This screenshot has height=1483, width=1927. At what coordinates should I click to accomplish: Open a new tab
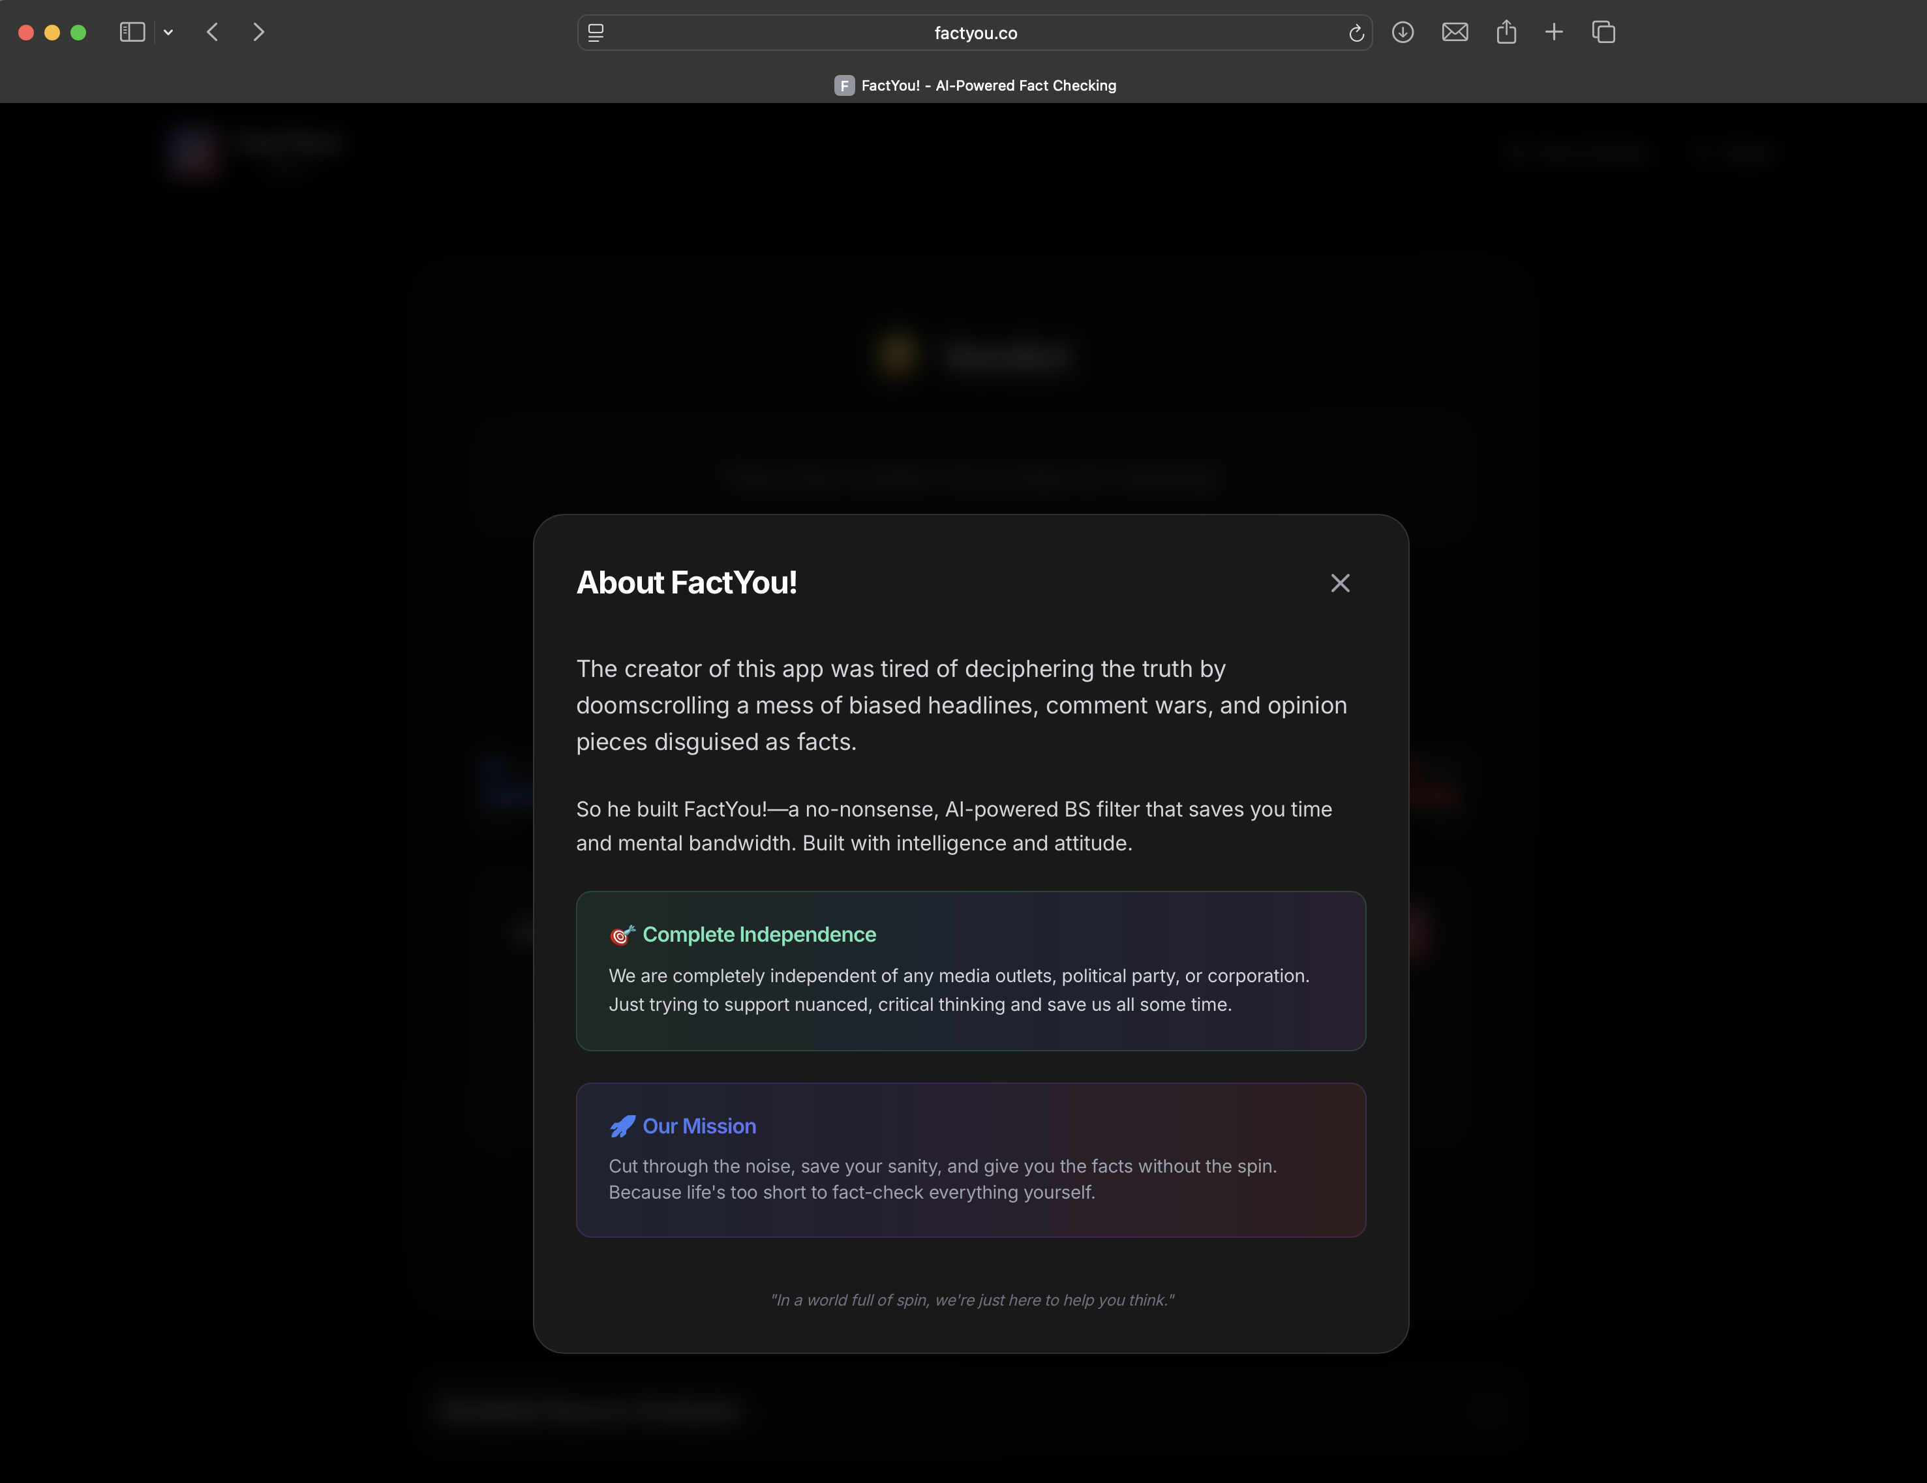(x=1554, y=33)
